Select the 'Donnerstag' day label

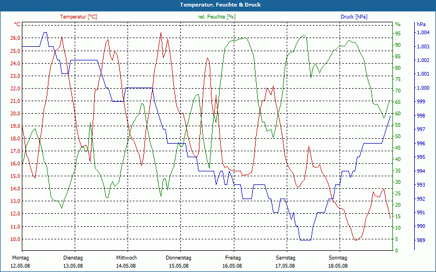[x=179, y=258]
